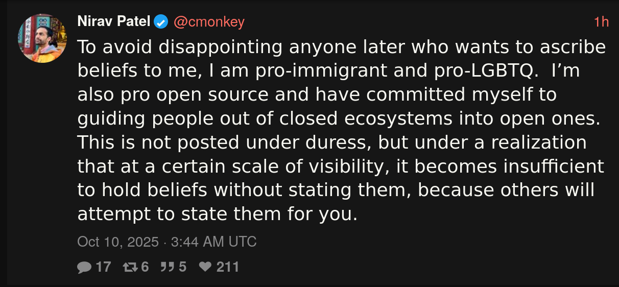This screenshot has width=619, height=287.
Task: Click the like count 211
Action: (228, 267)
